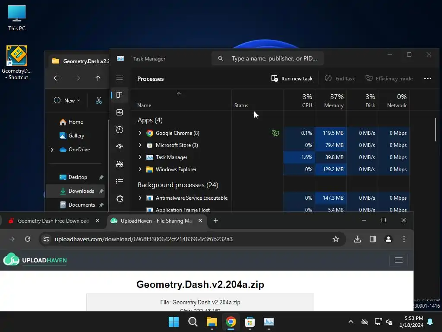Click Cut scissors icon in File Explorer
The height and width of the screenshot is (332, 442).
[99, 100]
